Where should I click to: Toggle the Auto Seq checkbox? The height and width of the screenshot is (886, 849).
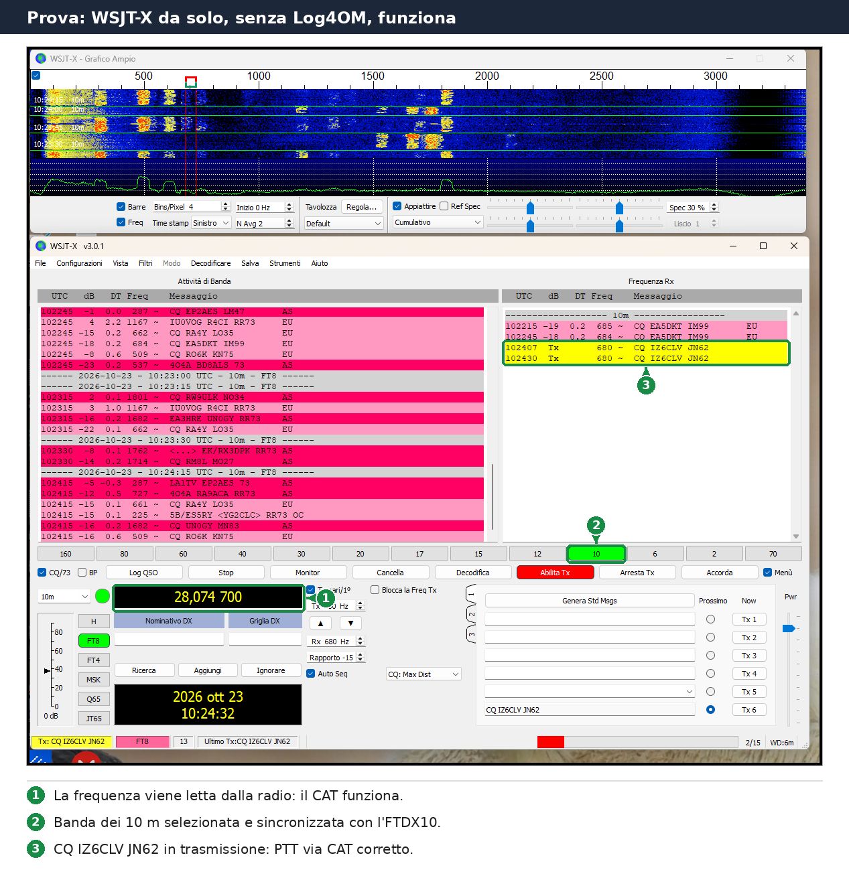(311, 674)
